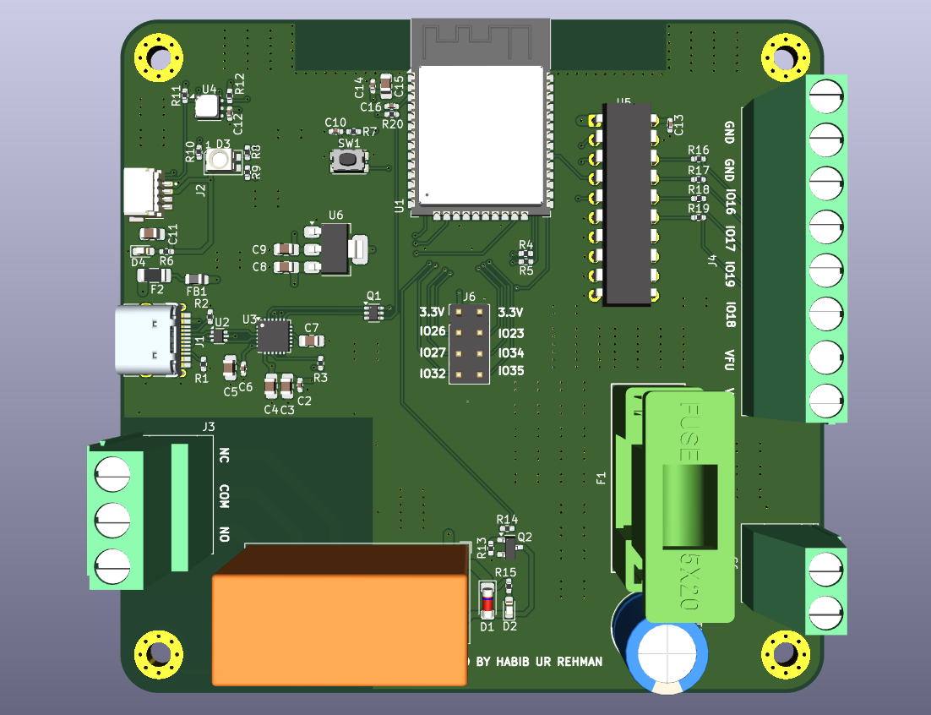Select the J6 pin header block
The width and height of the screenshot is (931, 715).
pyautogui.click(x=469, y=344)
